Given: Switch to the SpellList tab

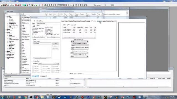Looking at the screenshot, I should (x=104, y=21).
